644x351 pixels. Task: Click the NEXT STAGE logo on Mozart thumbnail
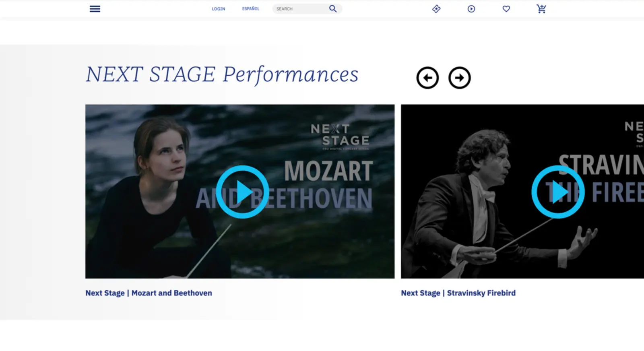point(340,135)
